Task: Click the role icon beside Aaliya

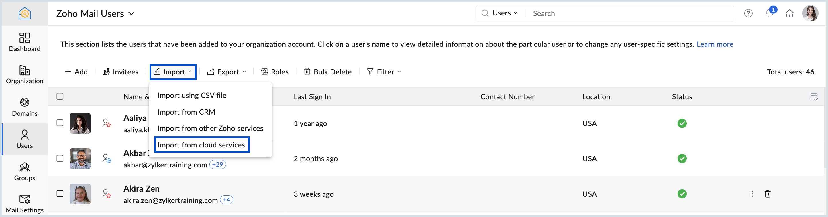Action: (x=107, y=123)
